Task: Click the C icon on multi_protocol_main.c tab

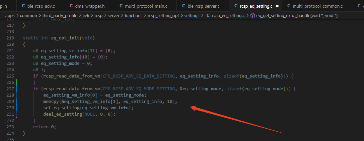Action: tap(121, 6)
